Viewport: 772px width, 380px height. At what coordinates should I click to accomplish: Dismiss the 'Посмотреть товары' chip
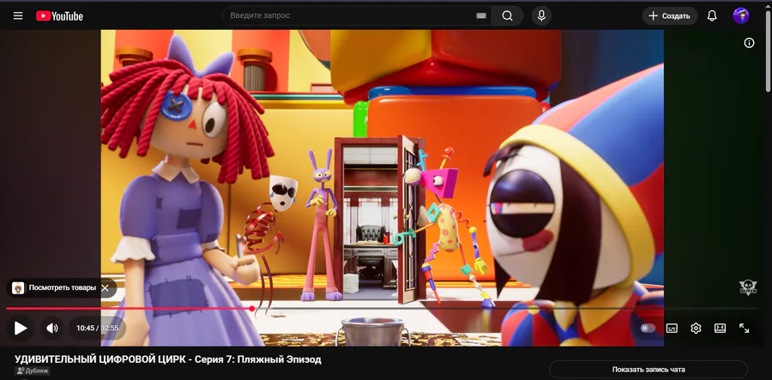point(105,288)
